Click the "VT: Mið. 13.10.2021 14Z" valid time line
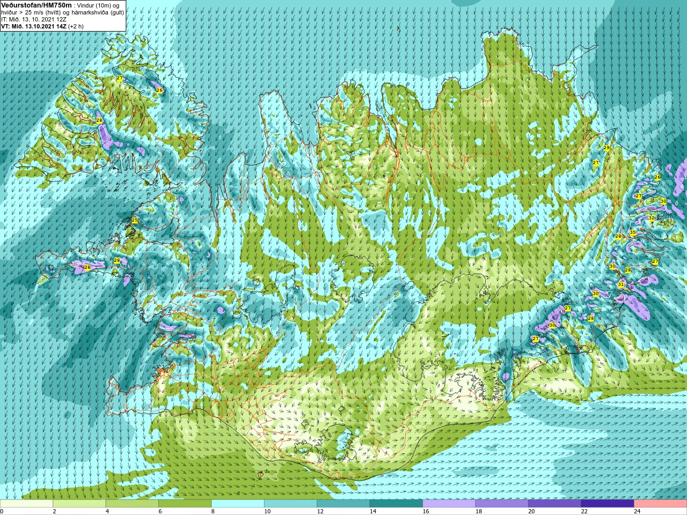The image size is (687, 515). point(34,26)
